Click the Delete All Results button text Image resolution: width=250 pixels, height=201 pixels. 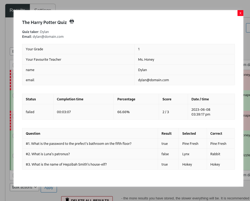click(x=90, y=200)
